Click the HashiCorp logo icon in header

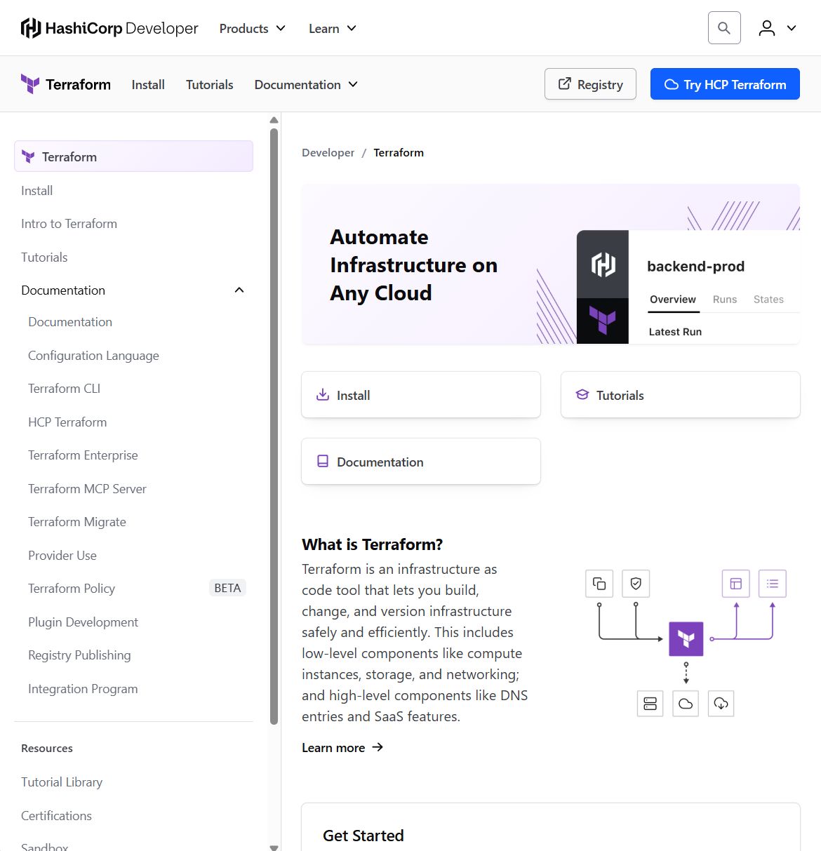coord(31,28)
